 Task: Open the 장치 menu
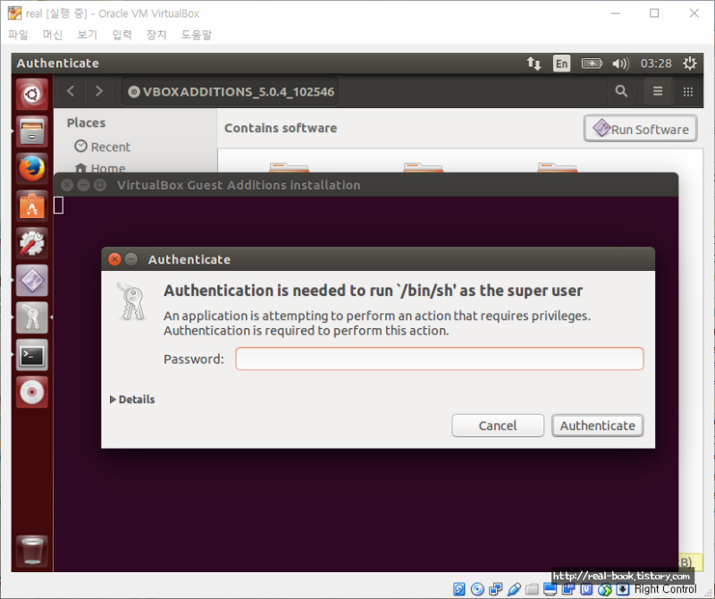coord(156,35)
